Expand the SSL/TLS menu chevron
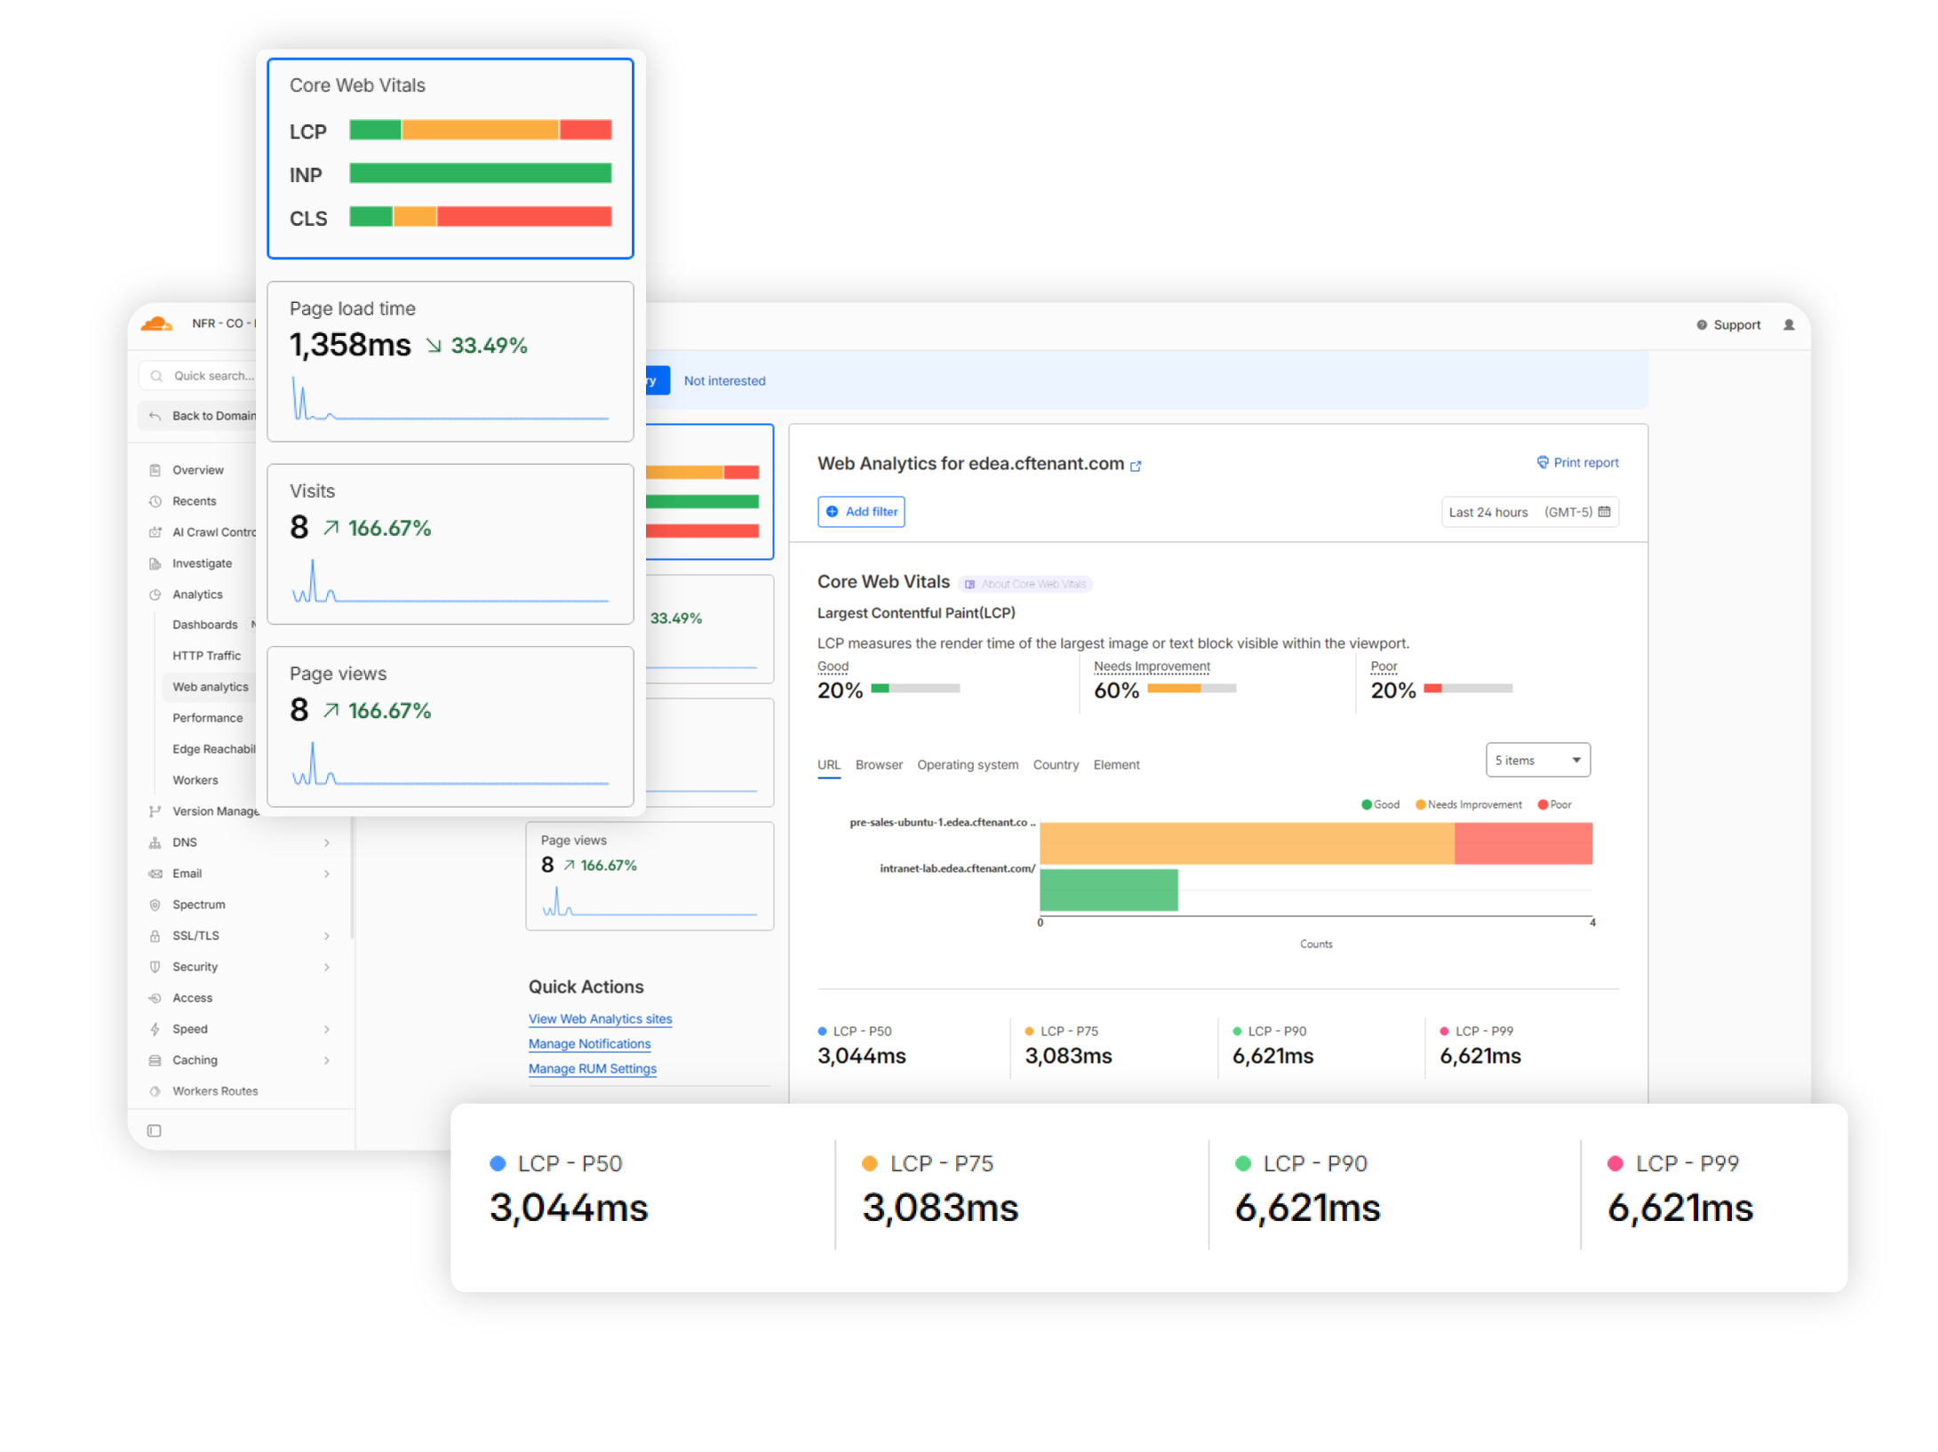This screenshot has width=1938, height=1452. coord(327,936)
